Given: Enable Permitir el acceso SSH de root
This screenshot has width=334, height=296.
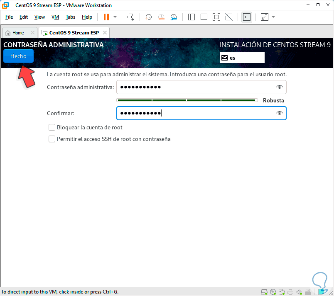Looking at the screenshot, I should pos(52,139).
